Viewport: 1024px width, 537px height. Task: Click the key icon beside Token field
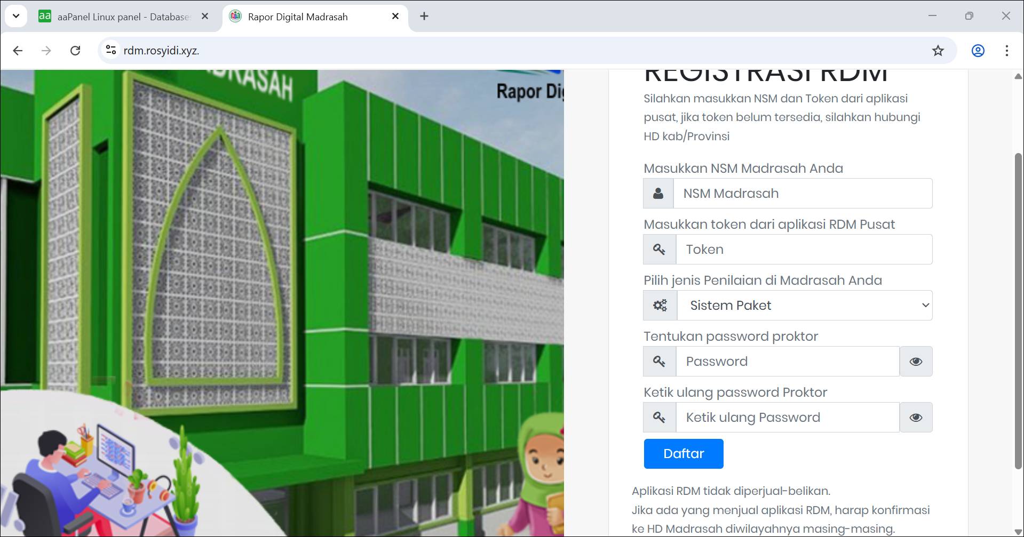pyautogui.click(x=659, y=250)
